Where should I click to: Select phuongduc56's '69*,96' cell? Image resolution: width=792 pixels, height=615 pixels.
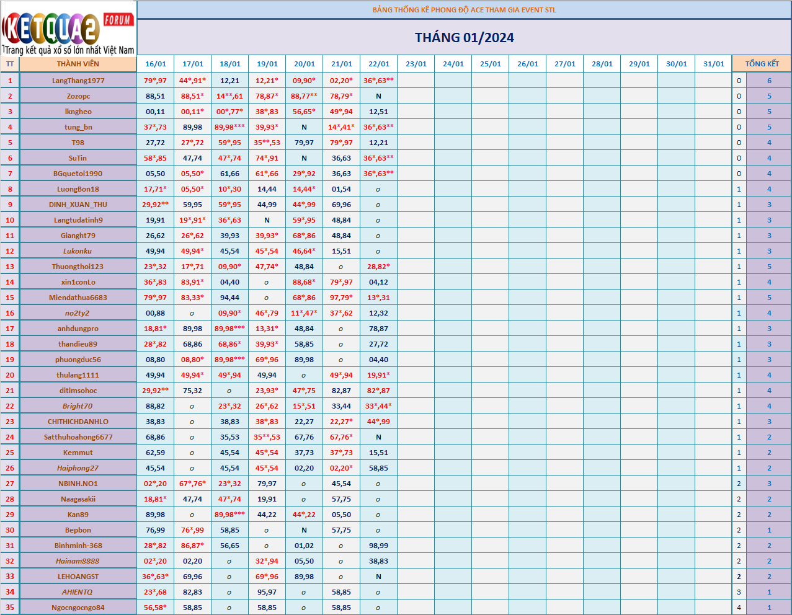click(267, 360)
